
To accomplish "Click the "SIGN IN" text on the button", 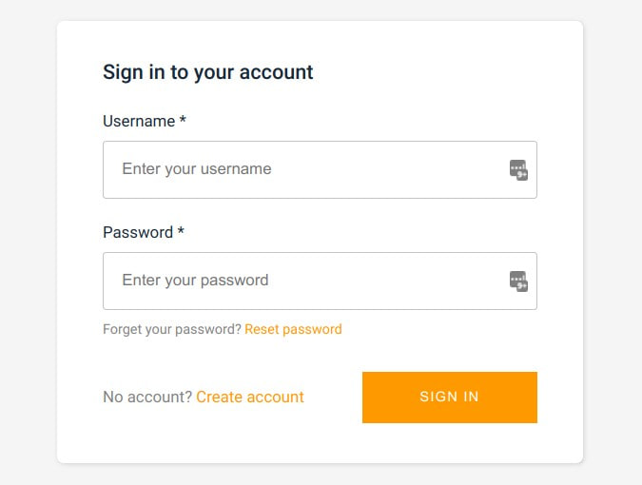I will point(449,397).
